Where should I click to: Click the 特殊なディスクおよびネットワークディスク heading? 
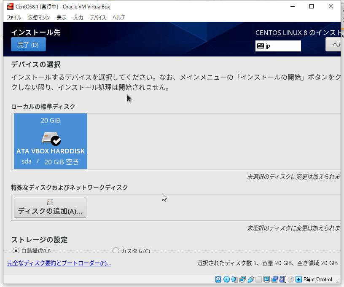coord(69,188)
